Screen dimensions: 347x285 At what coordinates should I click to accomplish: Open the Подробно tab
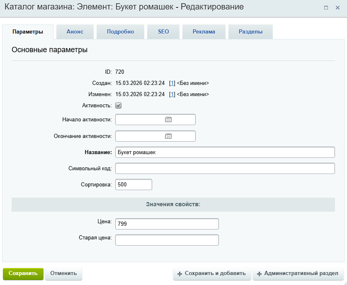[120, 32]
